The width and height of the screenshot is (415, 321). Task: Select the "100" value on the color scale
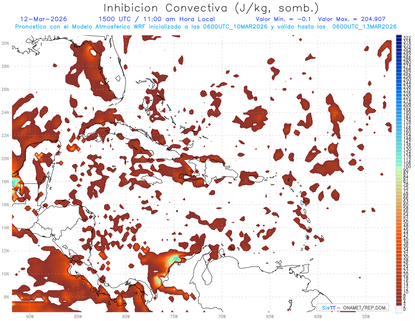pos(407,167)
